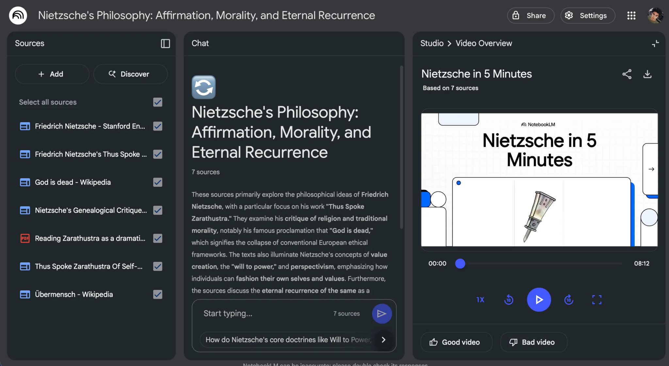Click the video progress slider
This screenshot has width=669, height=366.
460,263
